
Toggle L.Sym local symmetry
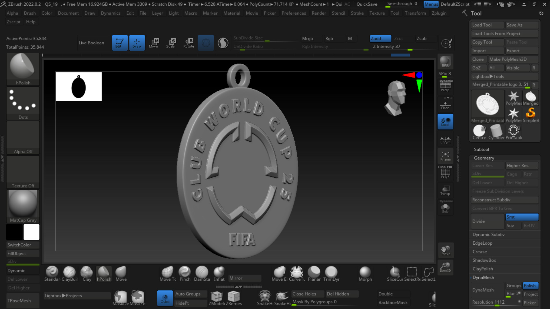(x=445, y=140)
